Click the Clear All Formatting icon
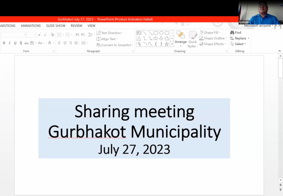Screen dimensions: 283x196 (52, 35)
